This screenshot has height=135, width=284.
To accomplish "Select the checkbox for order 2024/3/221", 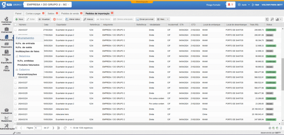I will click(16, 114).
